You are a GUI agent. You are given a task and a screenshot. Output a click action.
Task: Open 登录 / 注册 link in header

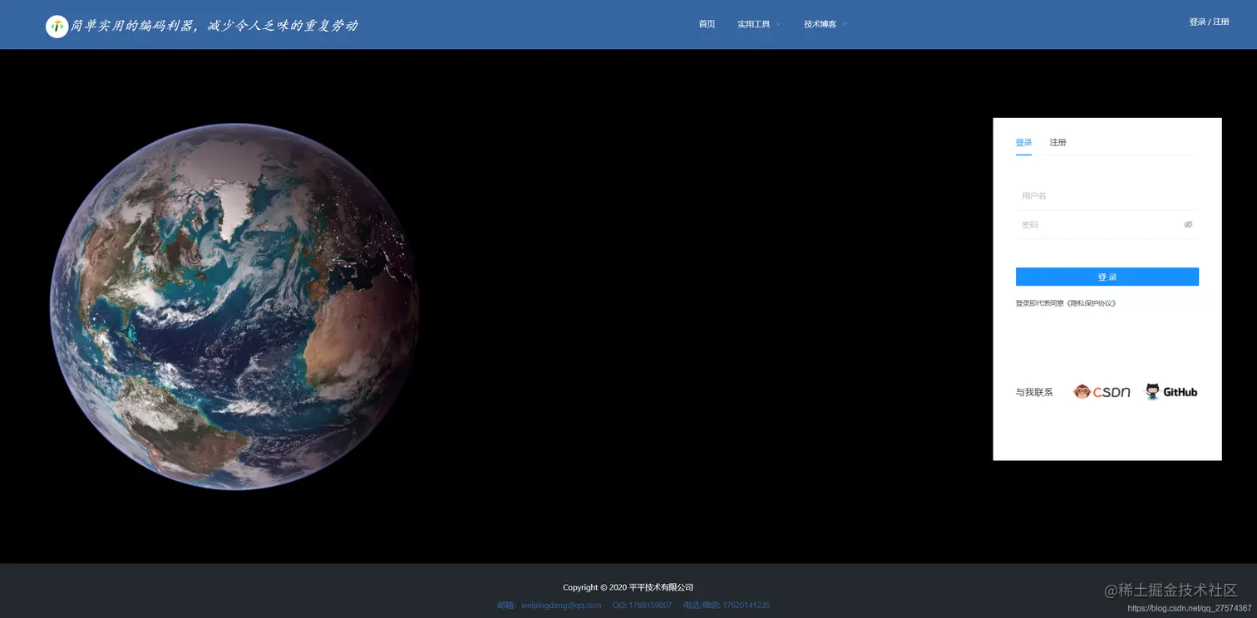1209,22
